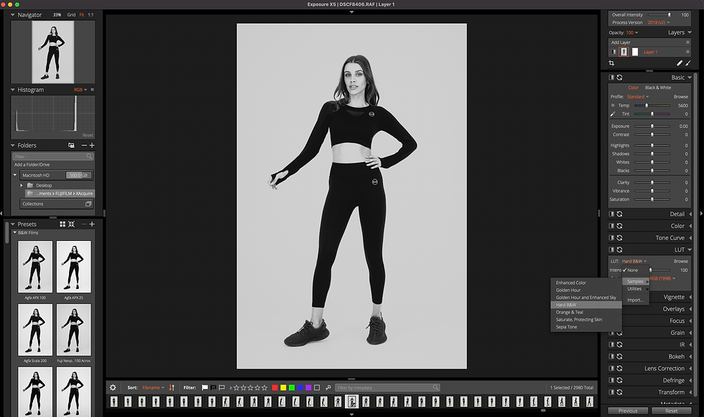Viewport: 704px width, 417px height.
Task: Click the Previous button
Action: click(x=628, y=411)
